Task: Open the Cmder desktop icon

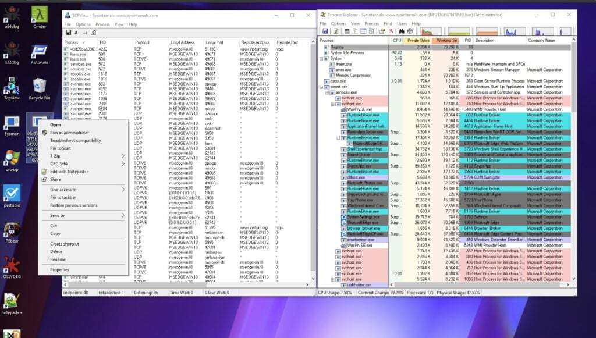Action: [39, 16]
